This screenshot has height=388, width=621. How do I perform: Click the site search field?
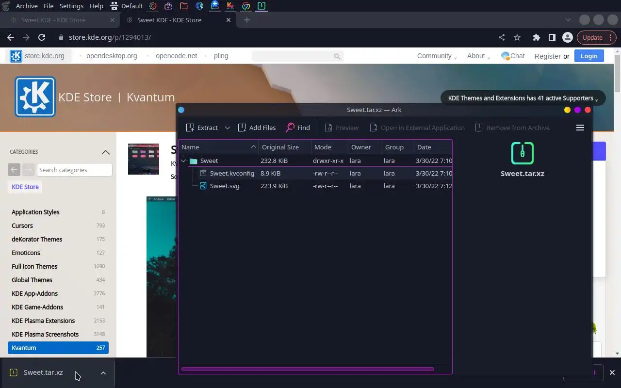(x=297, y=56)
